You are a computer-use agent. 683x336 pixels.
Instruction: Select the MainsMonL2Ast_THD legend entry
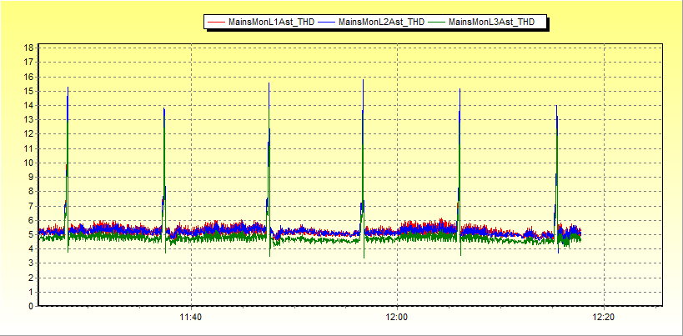(381, 23)
